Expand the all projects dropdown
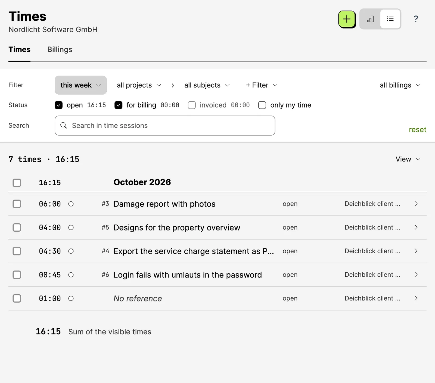Image resolution: width=435 pixels, height=383 pixels. (139, 85)
